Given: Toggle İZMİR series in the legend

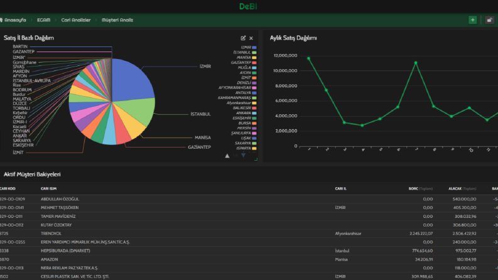Looking at the screenshot, I should click(x=248, y=47).
